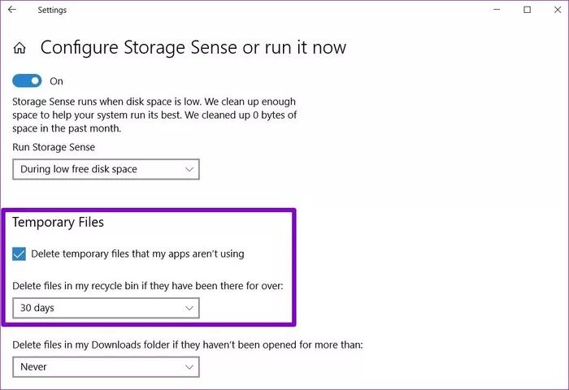Image resolution: width=569 pixels, height=390 pixels.
Task: Expand the Downloads folder 'Never' dropdown
Action: [106, 366]
